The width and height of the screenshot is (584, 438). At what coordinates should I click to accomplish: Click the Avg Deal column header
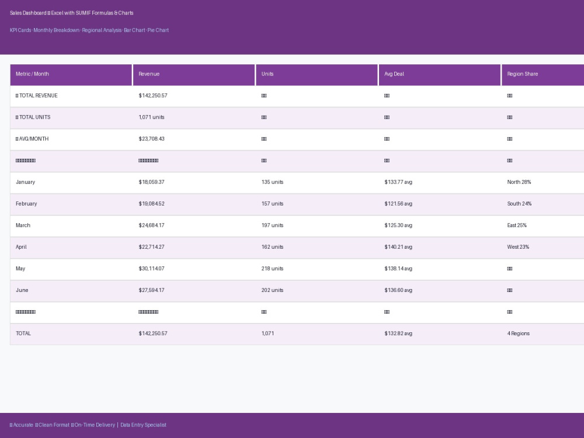tap(440, 75)
